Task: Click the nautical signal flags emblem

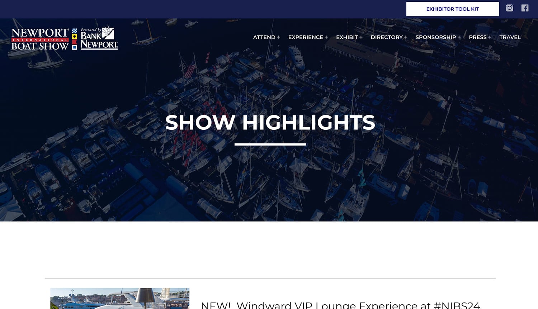Action: click(x=75, y=39)
